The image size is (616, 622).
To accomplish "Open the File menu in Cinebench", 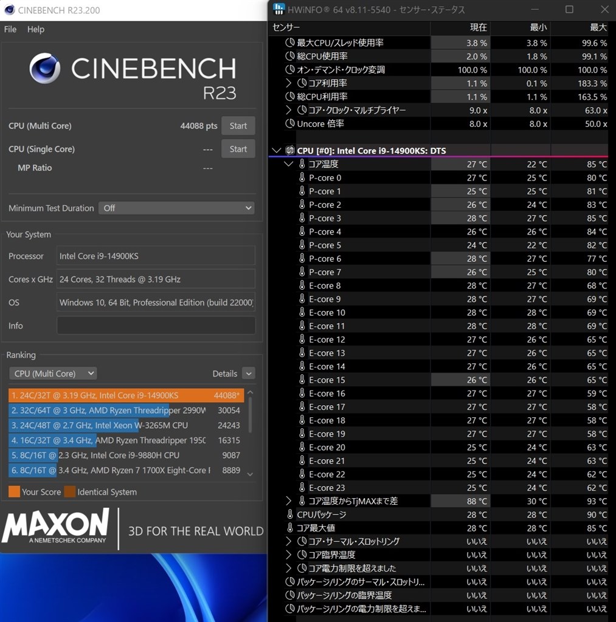I will 10,29.
